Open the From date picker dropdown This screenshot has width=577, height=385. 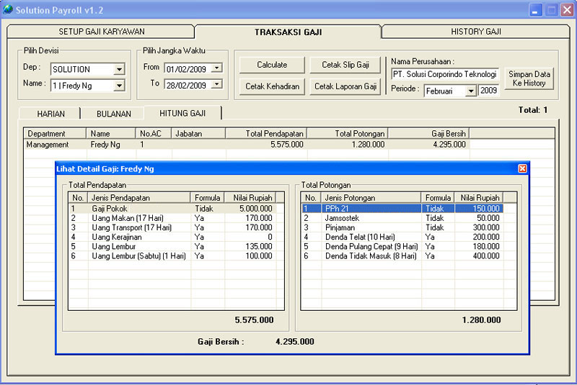(216, 68)
